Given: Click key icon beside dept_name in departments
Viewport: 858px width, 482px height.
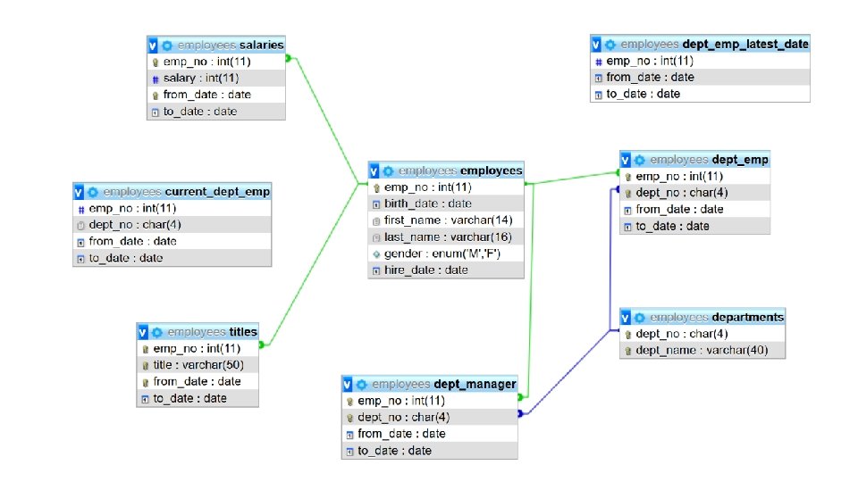Looking at the screenshot, I should (x=628, y=352).
